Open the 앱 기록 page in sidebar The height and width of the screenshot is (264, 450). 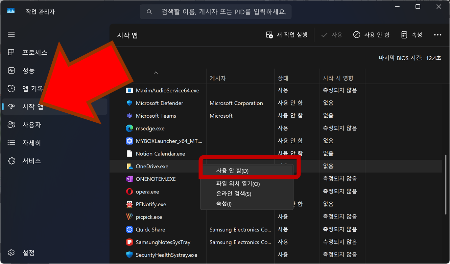tap(55, 89)
